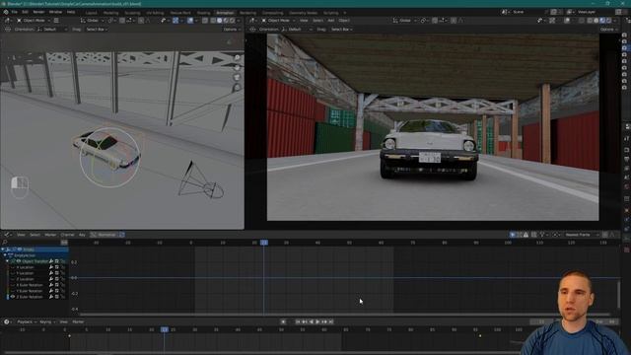Open Nearest Frame pivot dropdown in graph editor
The width and height of the screenshot is (631, 355).
[582, 235]
